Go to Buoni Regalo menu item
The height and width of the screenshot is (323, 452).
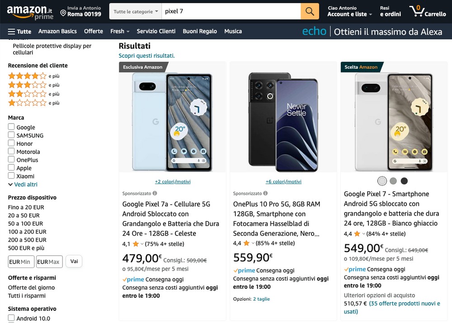click(x=200, y=31)
